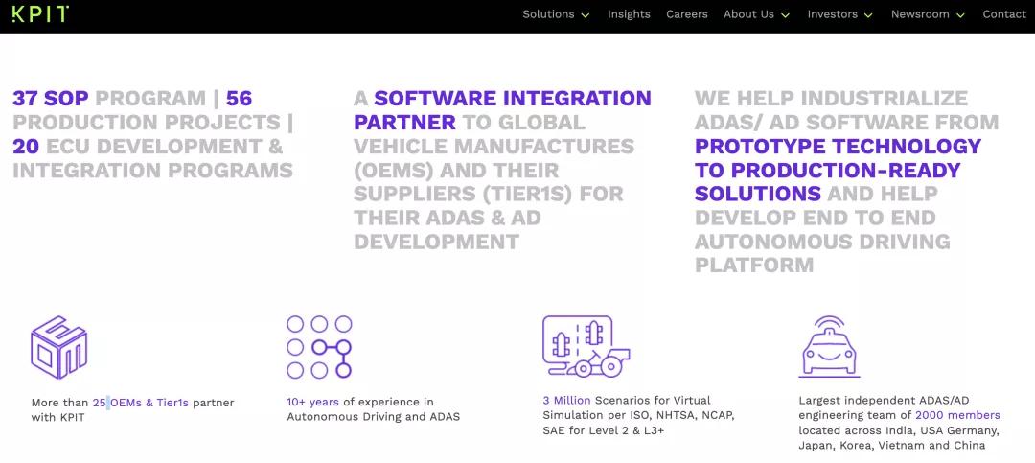This screenshot has width=1035, height=463.
Task: Click 'Autonomous Driving and ADAS' text
Action: (374, 417)
